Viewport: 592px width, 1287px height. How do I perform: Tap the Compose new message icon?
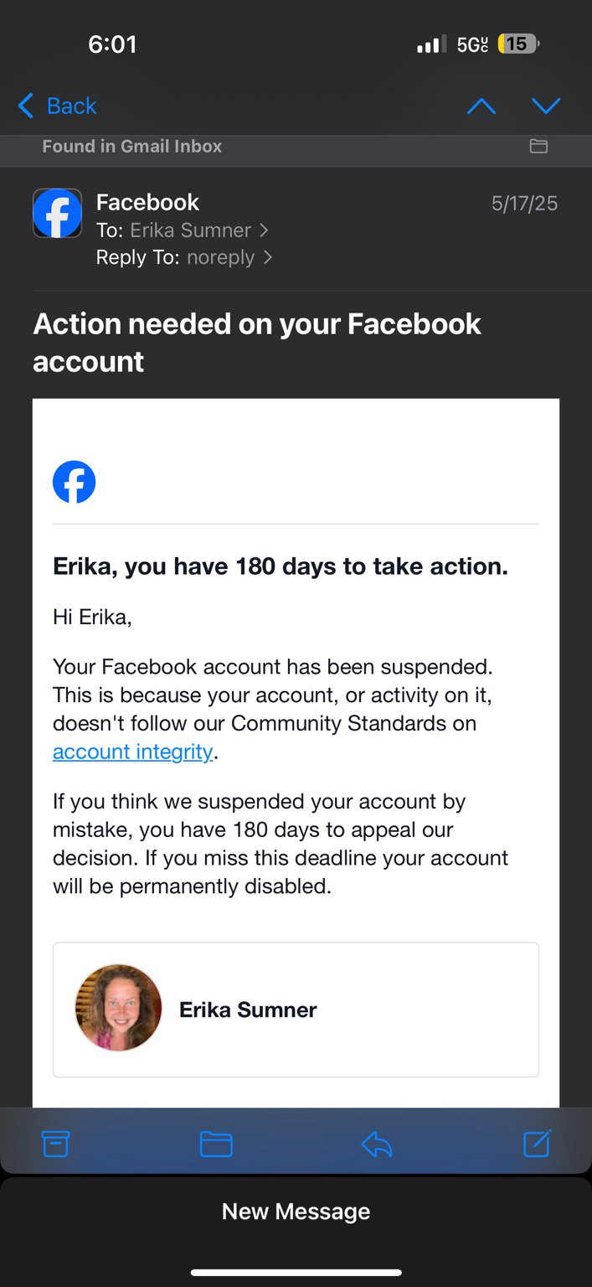tap(537, 1143)
